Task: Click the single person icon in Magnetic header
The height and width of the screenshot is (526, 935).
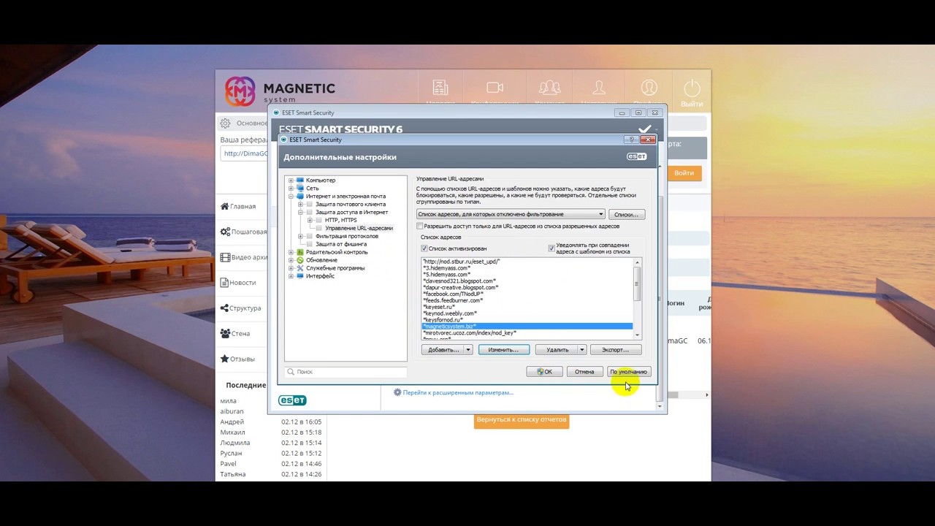Action: (x=599, y=88)
